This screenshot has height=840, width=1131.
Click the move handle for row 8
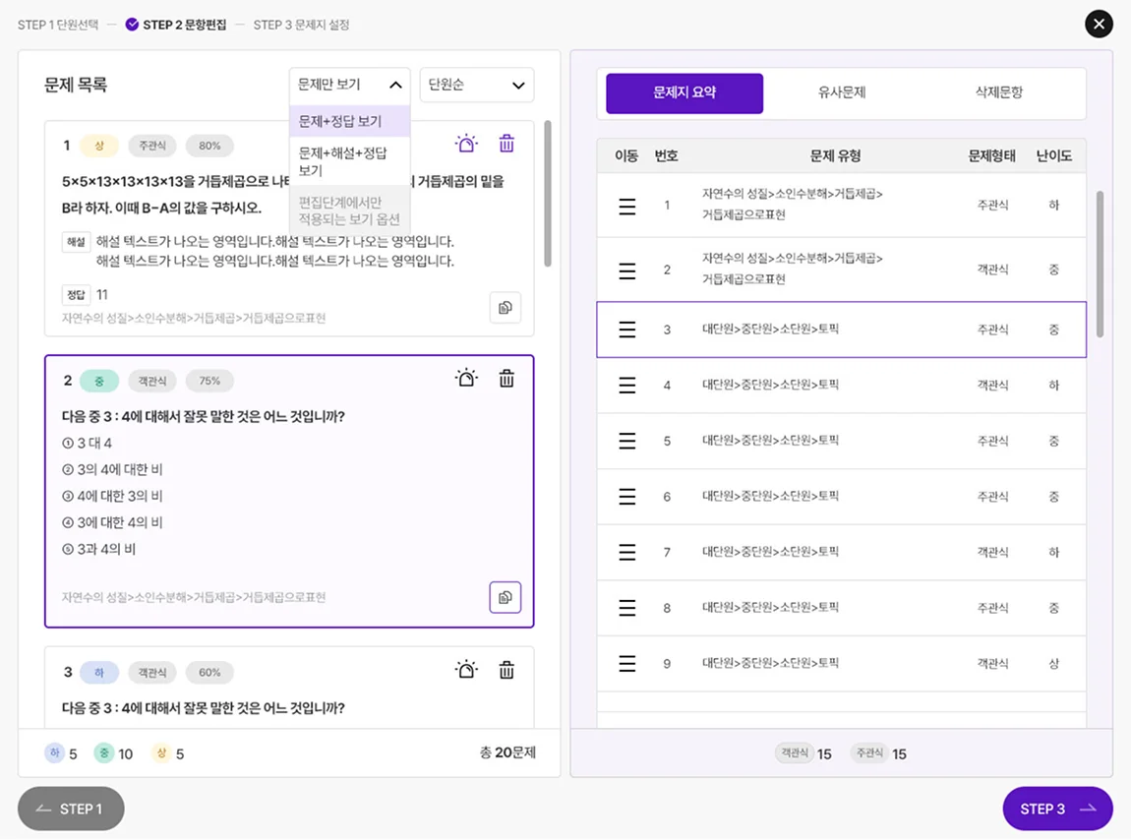click(627, 607)
